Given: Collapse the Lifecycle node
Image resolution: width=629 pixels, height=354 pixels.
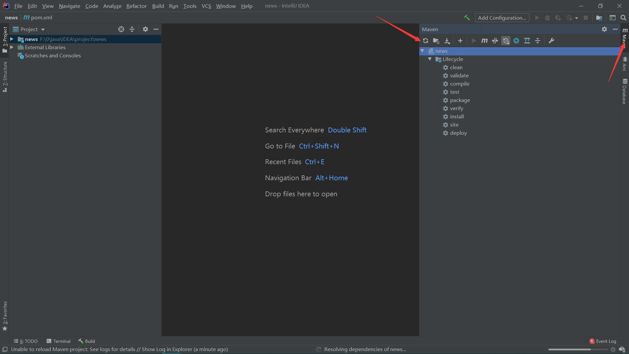Looking at the screenshot, I should click(430, 59).
